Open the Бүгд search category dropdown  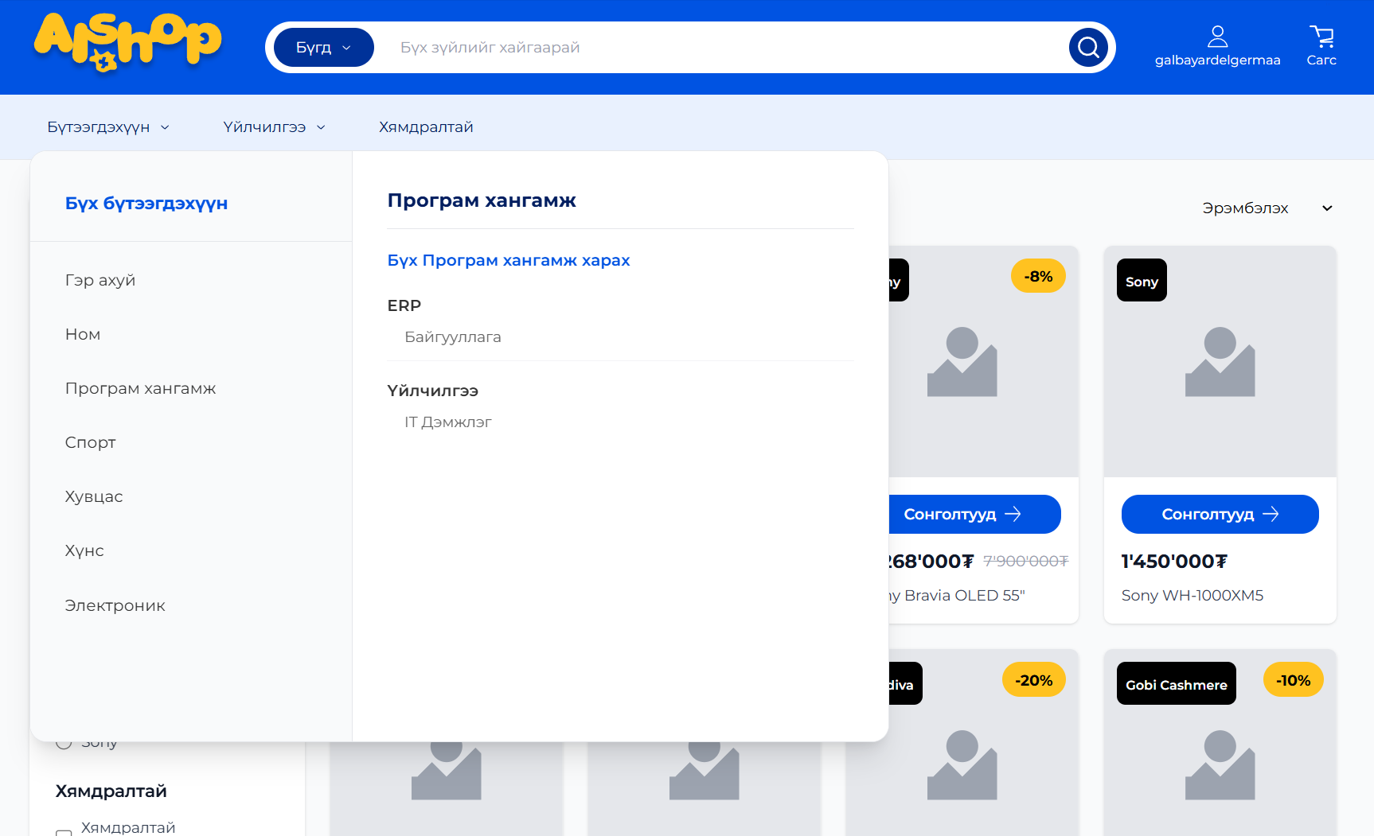324,48
